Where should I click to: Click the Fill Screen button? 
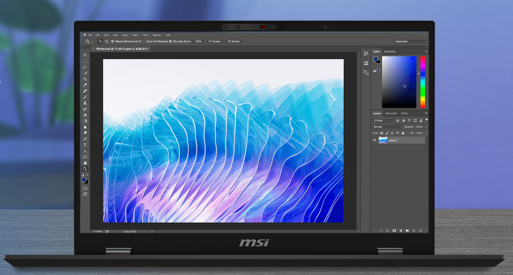pyautogui.click(x=233, y=42)
